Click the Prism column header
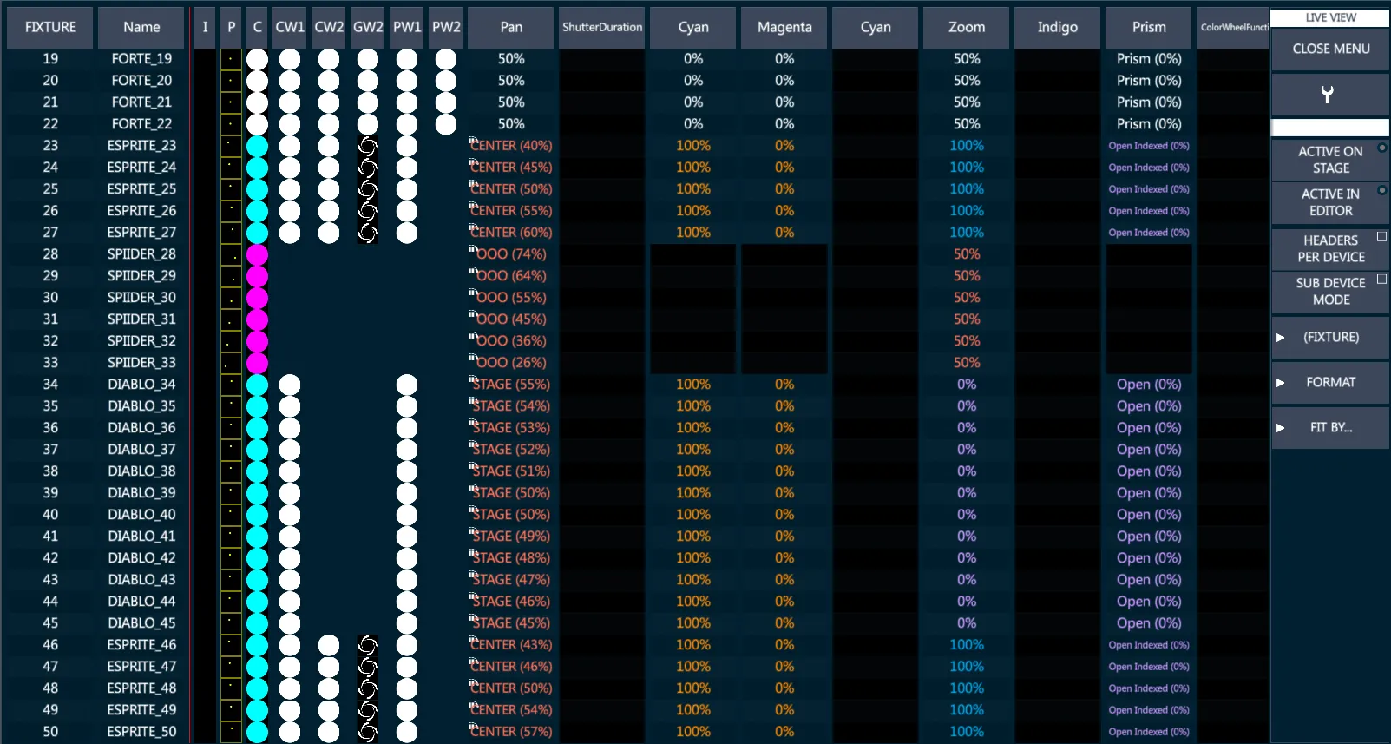This screenshot has width=1391, height=744. point(1149,27)
